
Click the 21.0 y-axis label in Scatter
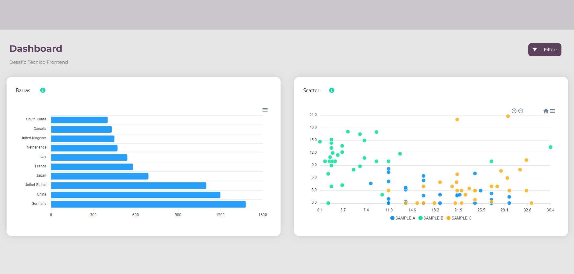pos(313,115)
